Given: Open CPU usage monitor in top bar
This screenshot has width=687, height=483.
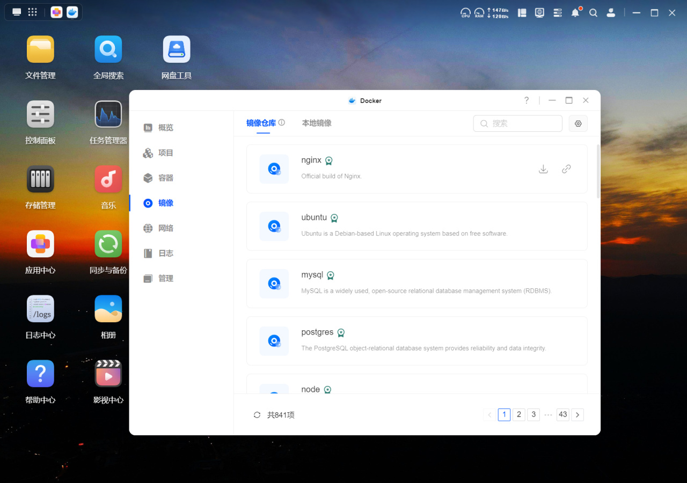Looking at the screenshot, I should 465,12.
